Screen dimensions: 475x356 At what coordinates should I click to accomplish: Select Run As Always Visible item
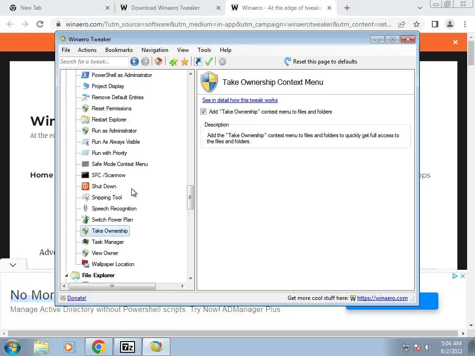pyautogui.click(x=116, y=142)
